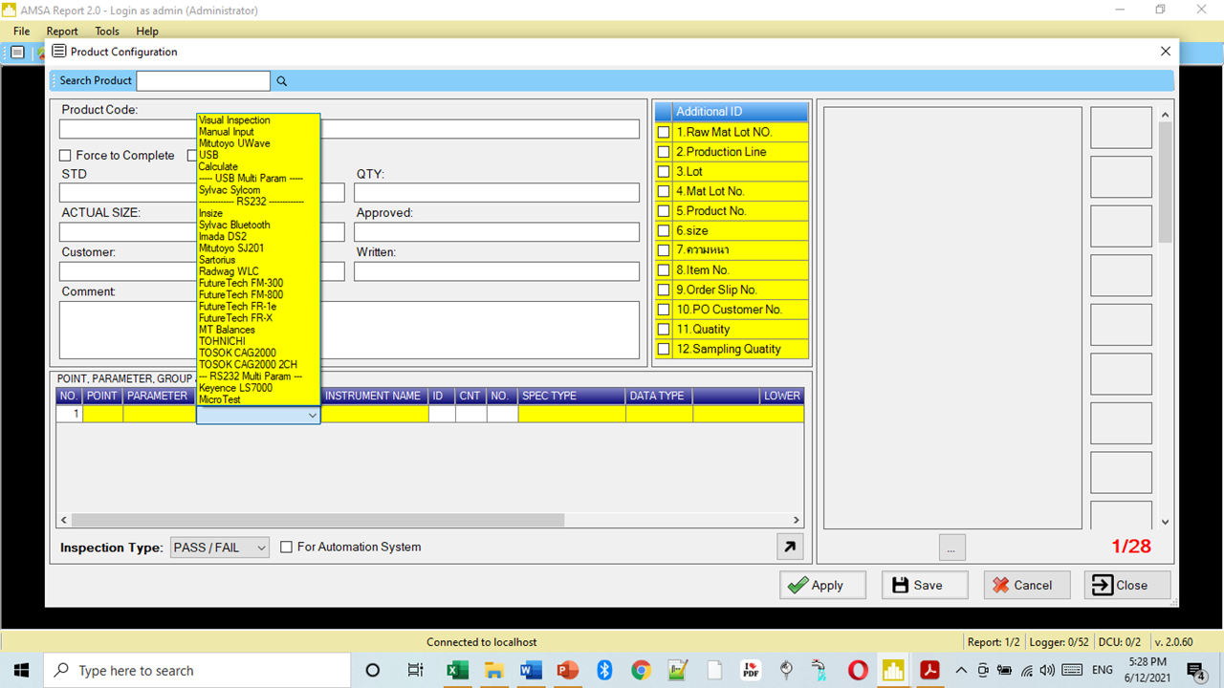This screenshot has width=1224, height=688.
Task: Open PowerPoint from the taskbar
Action: [568, 670]
